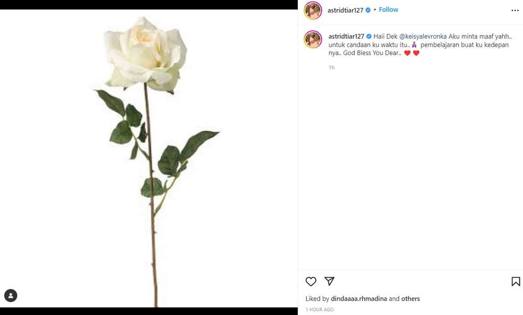The width and height of the screenshot is (523, 315).
Task: Toggle like using the heart icon
Action: [x=311, y=281]
